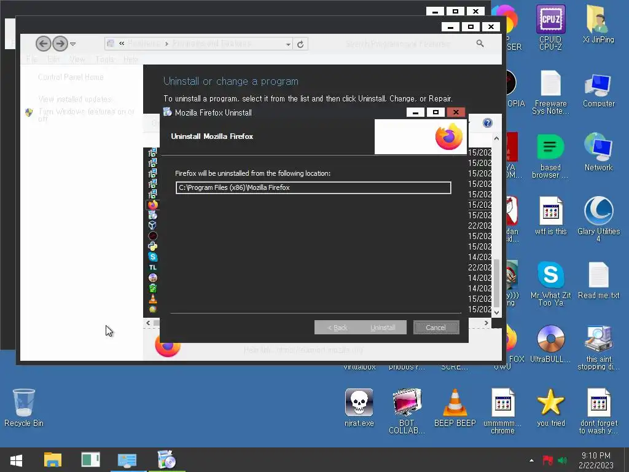Screen dimensions: 629x472
Task: Select the dont forget to wash desktop file
Action: click(x=598, y=411)
